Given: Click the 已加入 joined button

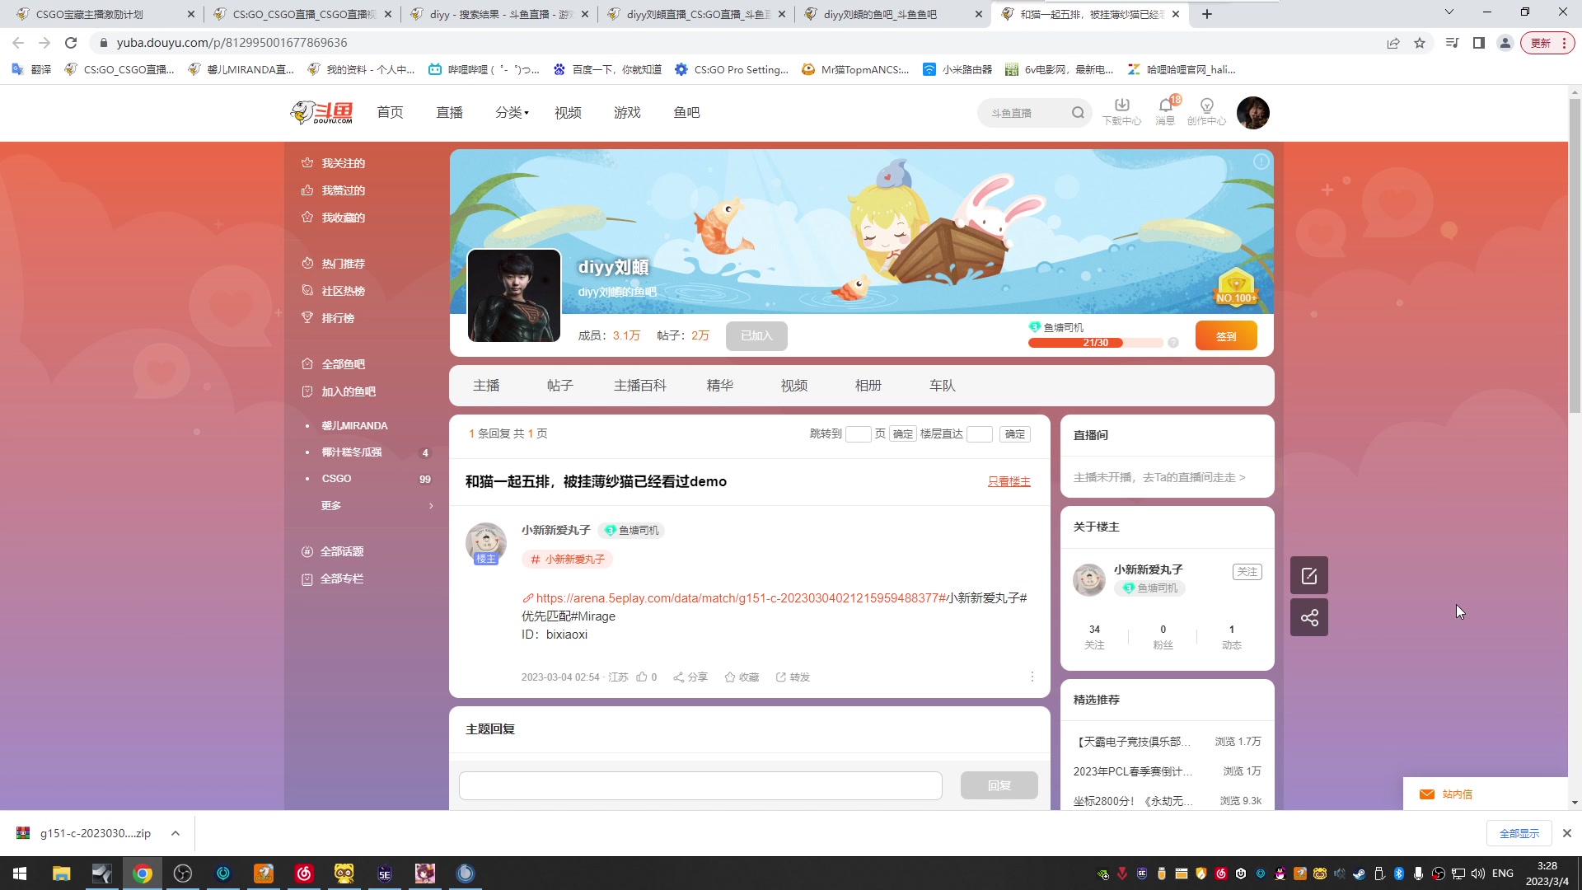Looking at the screenshot, I should pyautogui.click(x=756, y=336).
